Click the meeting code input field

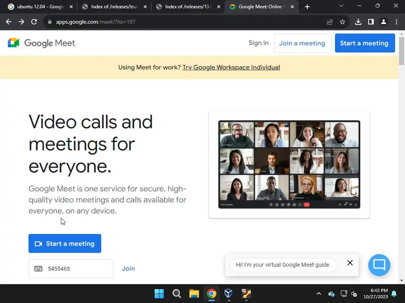[x=71, y=268]
